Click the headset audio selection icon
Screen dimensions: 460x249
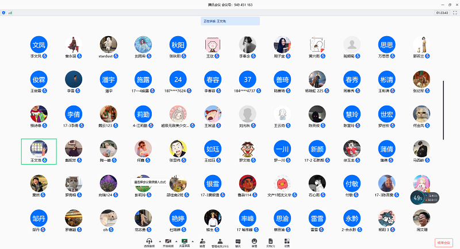point(149,241)
